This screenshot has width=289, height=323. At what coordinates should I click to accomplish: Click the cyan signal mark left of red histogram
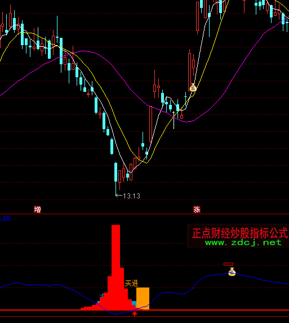coord(101,295)
